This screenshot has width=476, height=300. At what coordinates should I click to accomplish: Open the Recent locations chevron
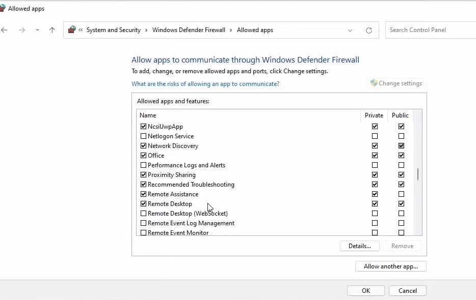click(37, 30)
